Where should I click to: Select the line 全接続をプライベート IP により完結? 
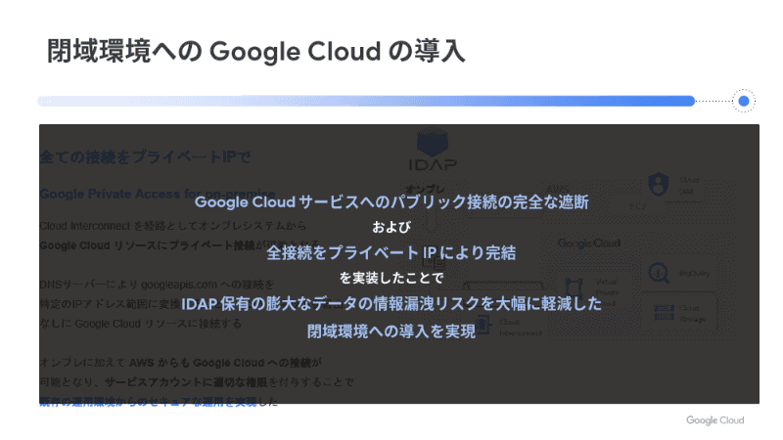(391, 252)
